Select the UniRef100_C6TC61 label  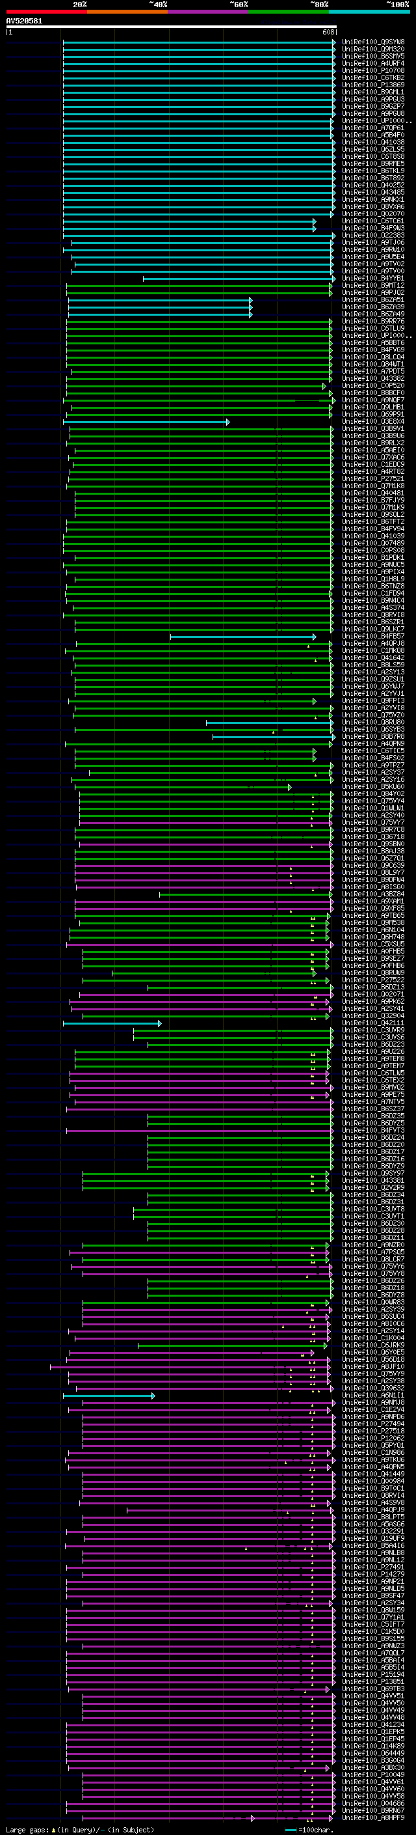coord(373,221)
